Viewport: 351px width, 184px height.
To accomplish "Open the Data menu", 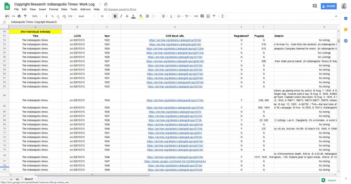I will click(64, 9).
